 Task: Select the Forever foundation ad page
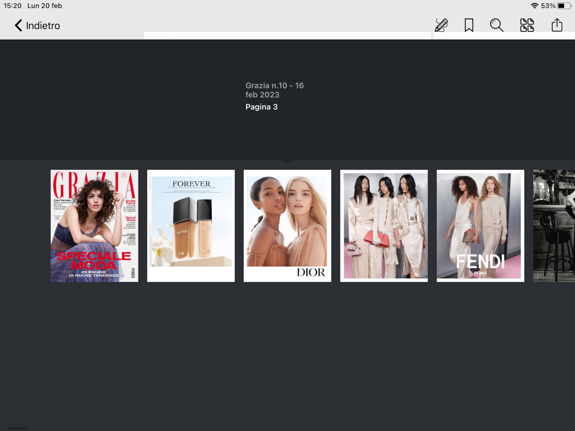pos(191,226)
